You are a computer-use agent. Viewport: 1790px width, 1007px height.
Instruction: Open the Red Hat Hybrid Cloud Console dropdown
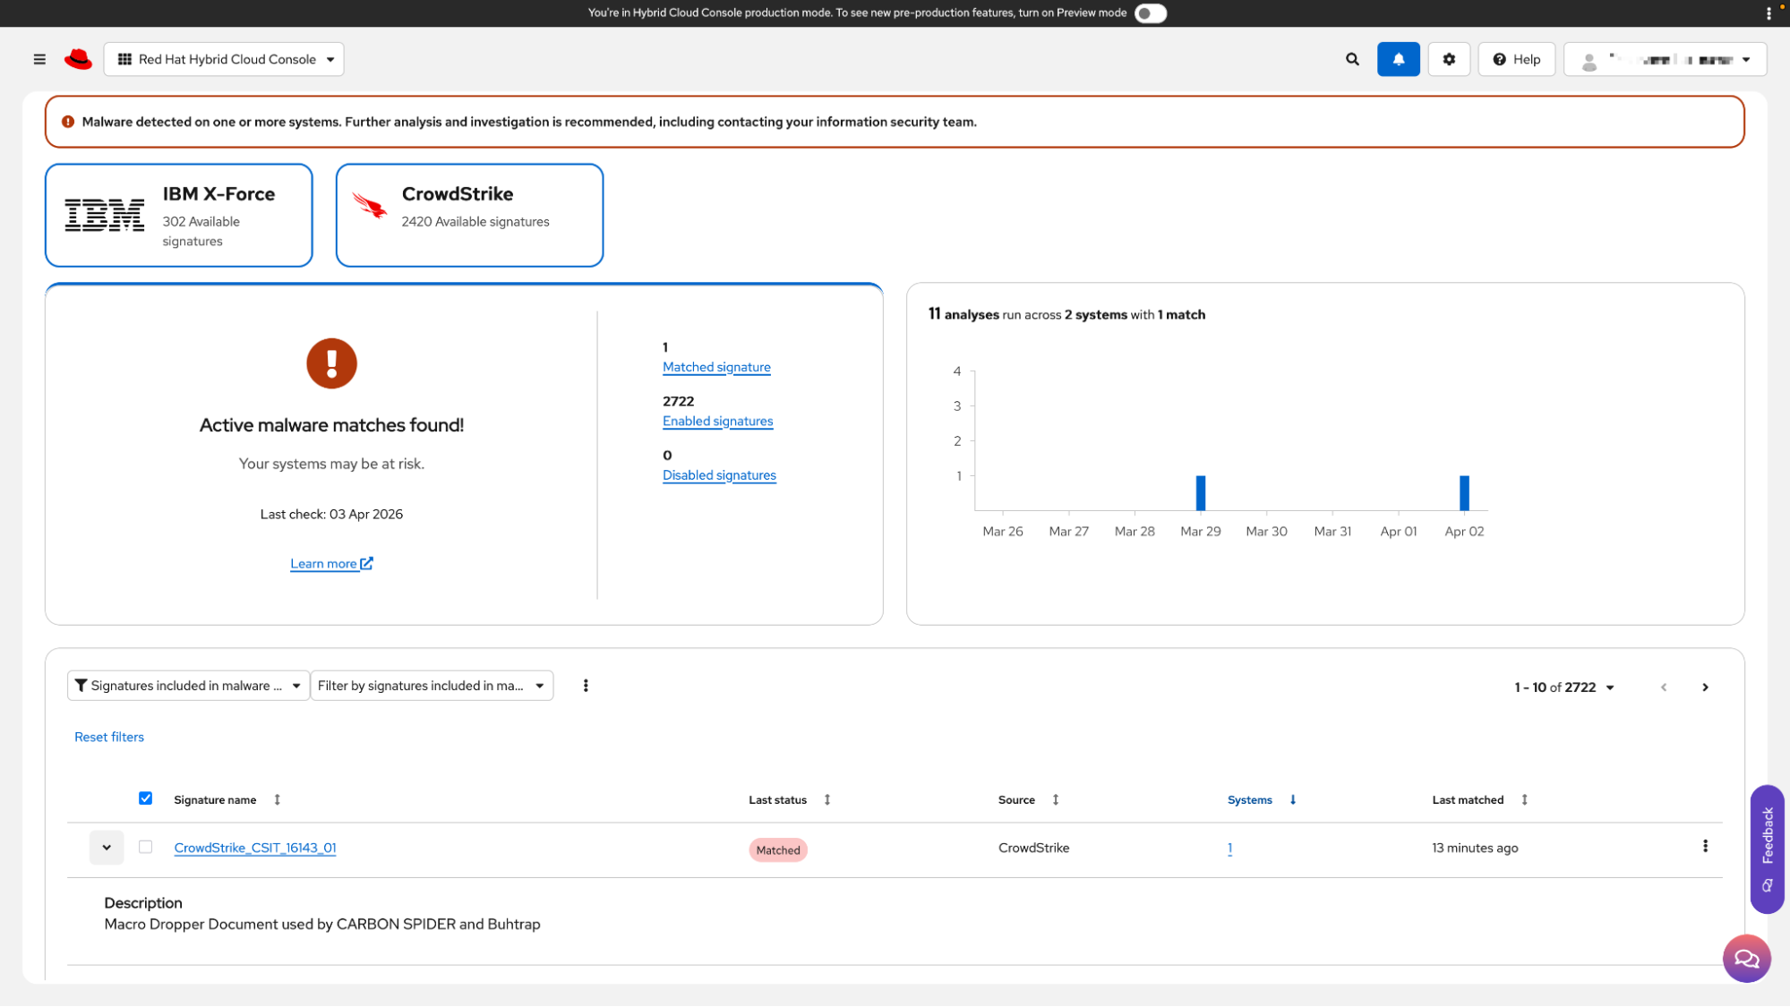click(x=224, y=59)
